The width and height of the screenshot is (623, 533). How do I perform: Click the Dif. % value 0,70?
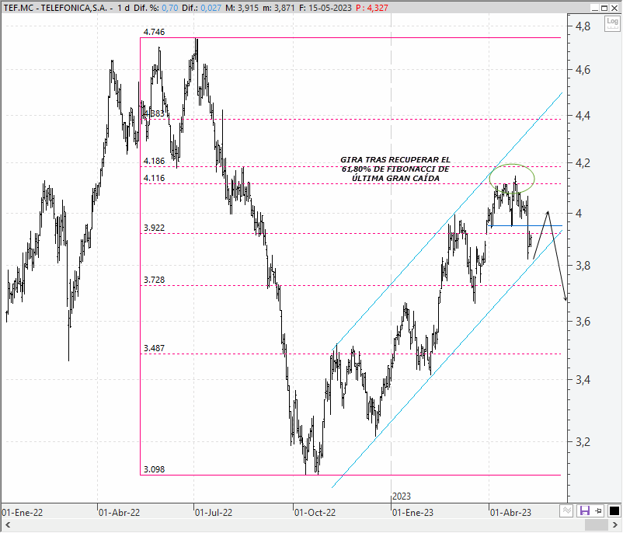point(169,8)
